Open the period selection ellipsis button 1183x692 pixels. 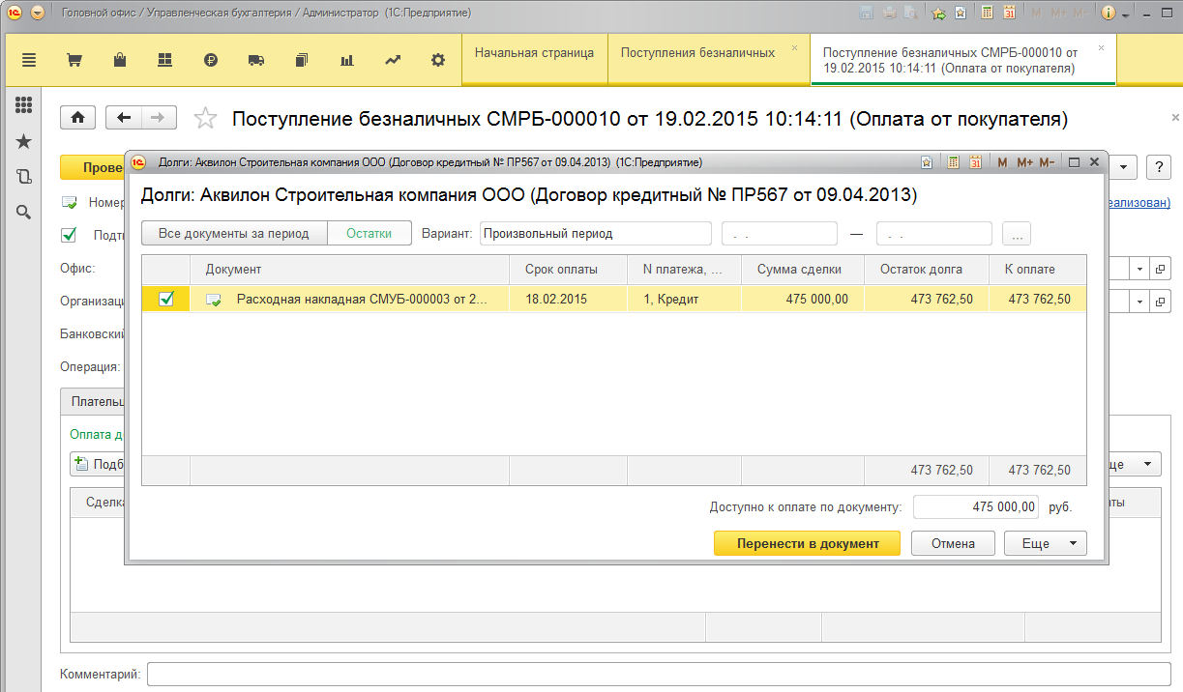pyautogui.click(x=1017, y=233)
